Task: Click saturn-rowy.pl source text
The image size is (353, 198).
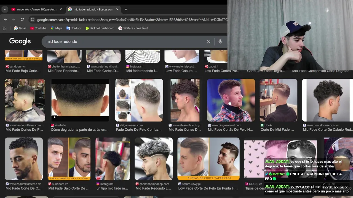Action: point(191,184)
